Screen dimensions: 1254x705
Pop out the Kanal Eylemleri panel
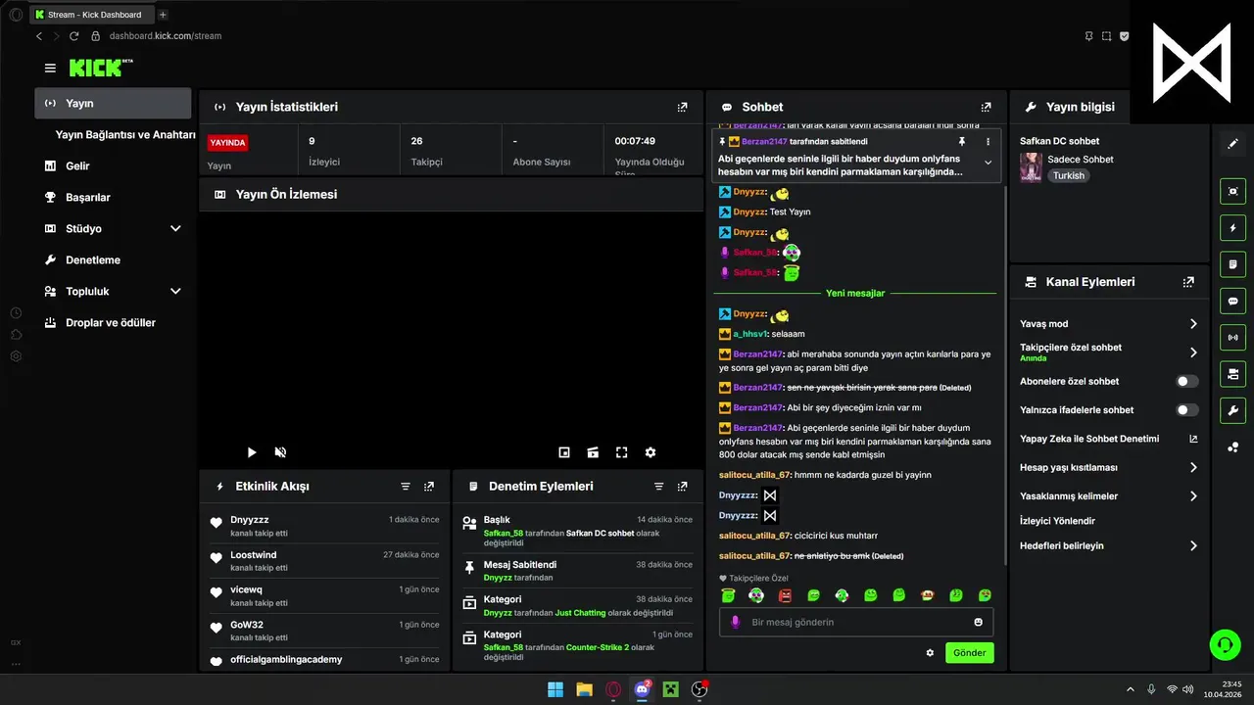(x=1188, y=282)
